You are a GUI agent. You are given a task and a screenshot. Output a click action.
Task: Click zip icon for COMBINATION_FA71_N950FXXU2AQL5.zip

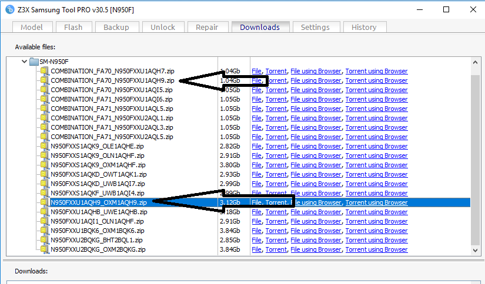pos(45,137)
